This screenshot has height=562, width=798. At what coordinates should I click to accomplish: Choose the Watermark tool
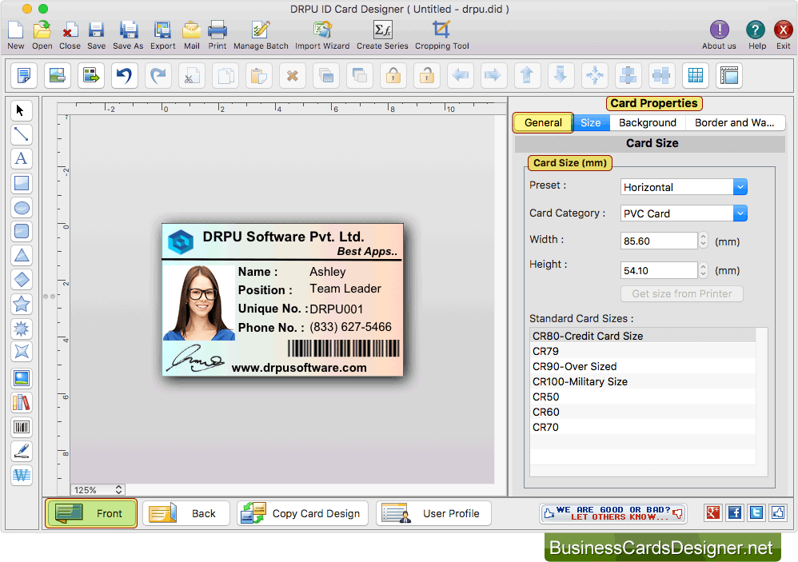(22, 475)
